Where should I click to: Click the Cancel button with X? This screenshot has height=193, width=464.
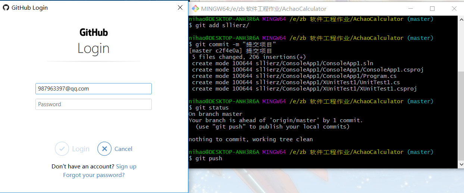115,149
